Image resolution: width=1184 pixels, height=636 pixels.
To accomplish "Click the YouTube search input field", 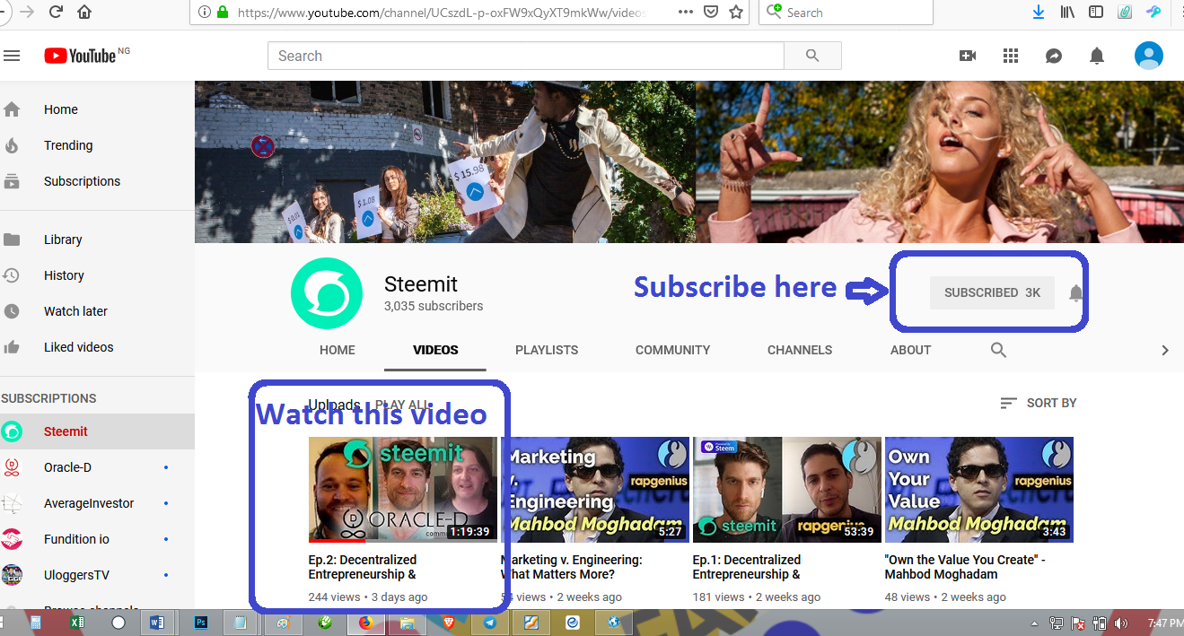I will tap(525, 56).
